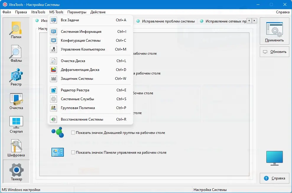Choose Очистка Диска menu entry
This screenshot has width=292, height=193.
90,61
